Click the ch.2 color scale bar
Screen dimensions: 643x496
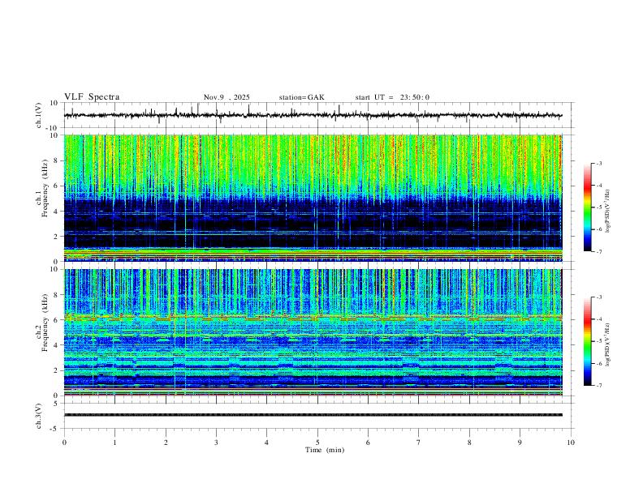[588, 341]
